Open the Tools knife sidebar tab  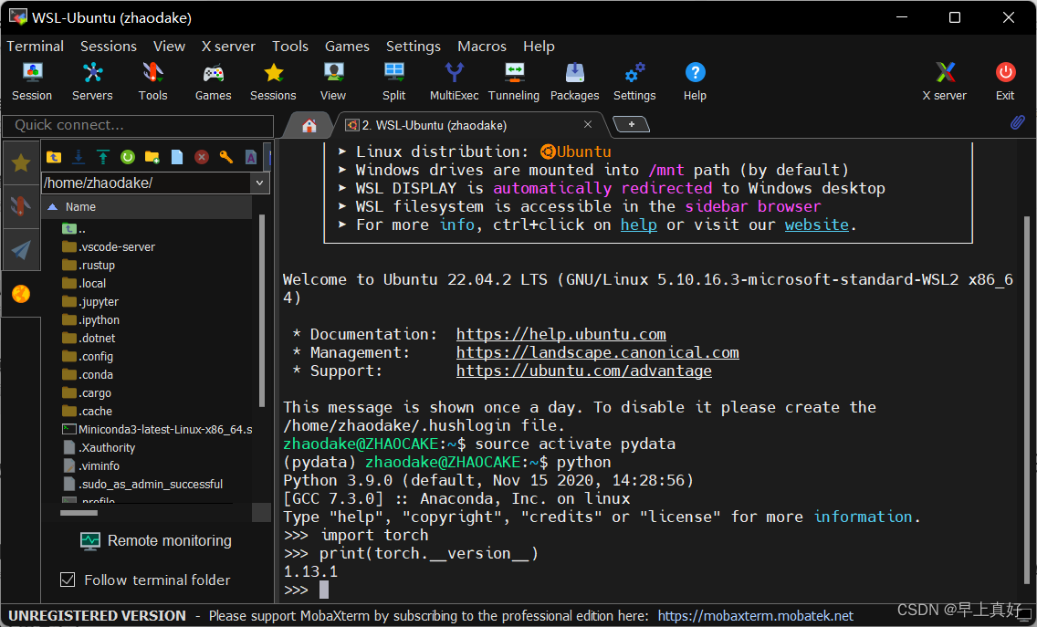point(21,206)
